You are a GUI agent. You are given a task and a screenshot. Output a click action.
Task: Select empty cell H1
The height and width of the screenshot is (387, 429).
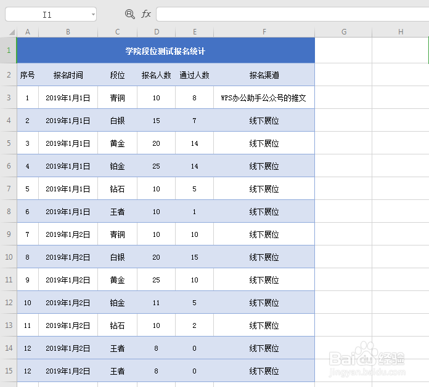401,50
